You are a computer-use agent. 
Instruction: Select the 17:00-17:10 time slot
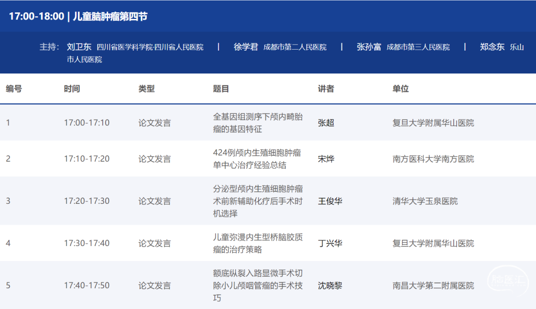pyautogui.click(x=87, y=123)
